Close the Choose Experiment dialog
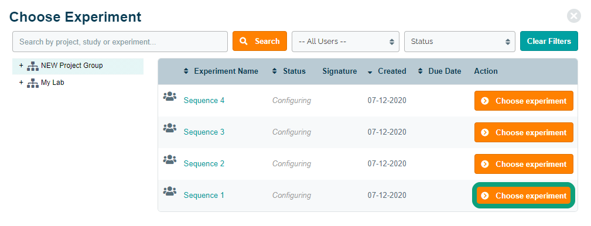 click(573, 16)
